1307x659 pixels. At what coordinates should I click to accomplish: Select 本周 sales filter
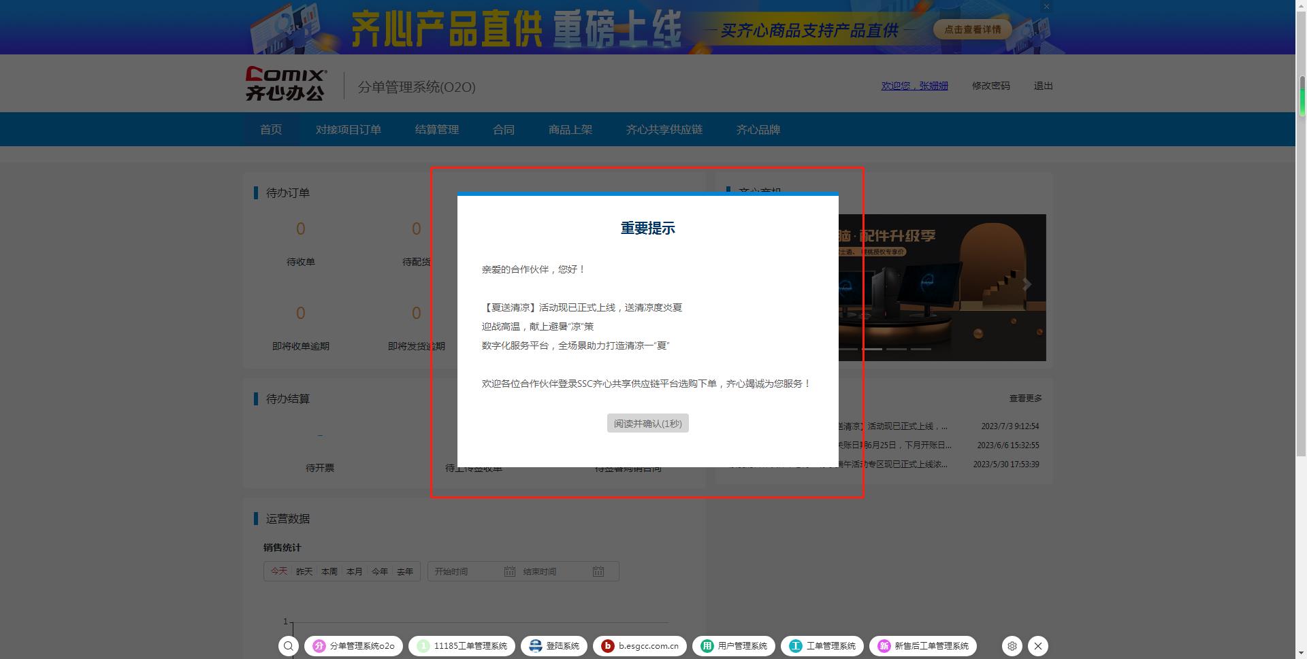[x=329, y=571]
